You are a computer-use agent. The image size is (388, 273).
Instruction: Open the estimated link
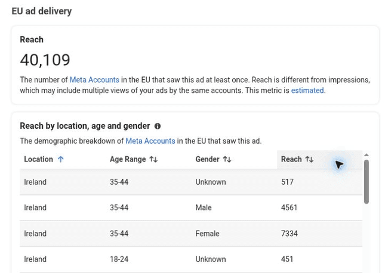307,91
